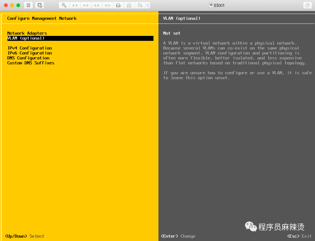Click the <Up/Down> Select hint
This screenshot has width=315, height=241.
pos(24,236)
